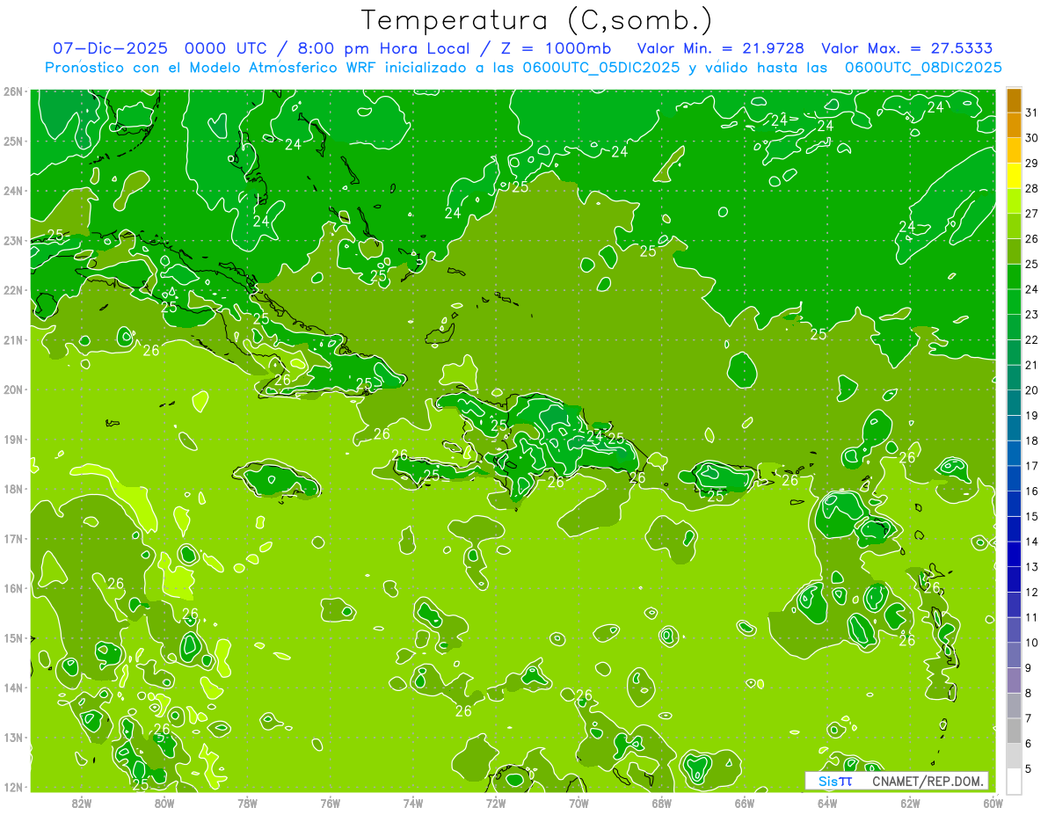Click the 'Valor Max. = 27.5333' text
This screenshot has width=1055, height=815.
click(x=906, y=48)
